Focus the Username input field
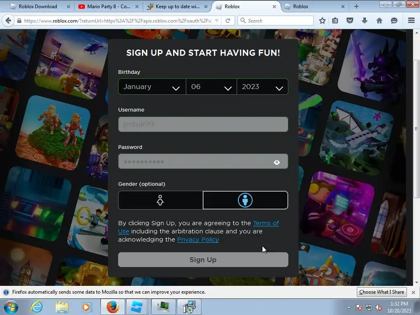This screenshot has height=315, width=420. tap(203, 124)
